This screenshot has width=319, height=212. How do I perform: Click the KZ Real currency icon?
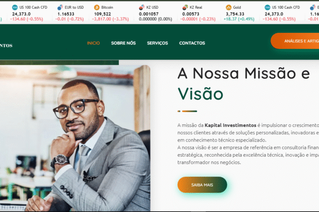[185, 7]
